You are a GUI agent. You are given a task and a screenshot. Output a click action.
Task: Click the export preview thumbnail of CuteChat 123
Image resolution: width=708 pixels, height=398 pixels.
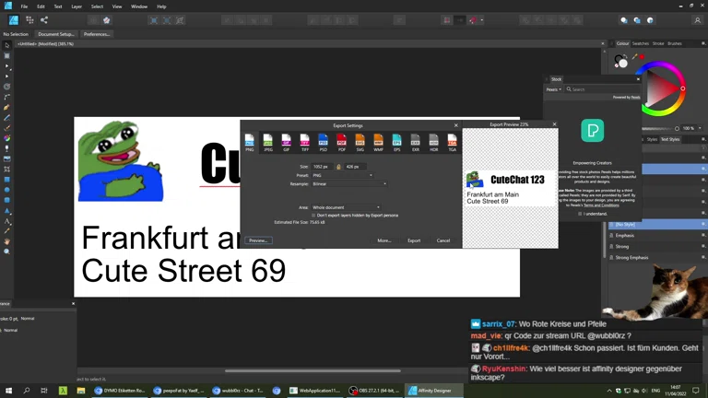click(x=510, y=188)
